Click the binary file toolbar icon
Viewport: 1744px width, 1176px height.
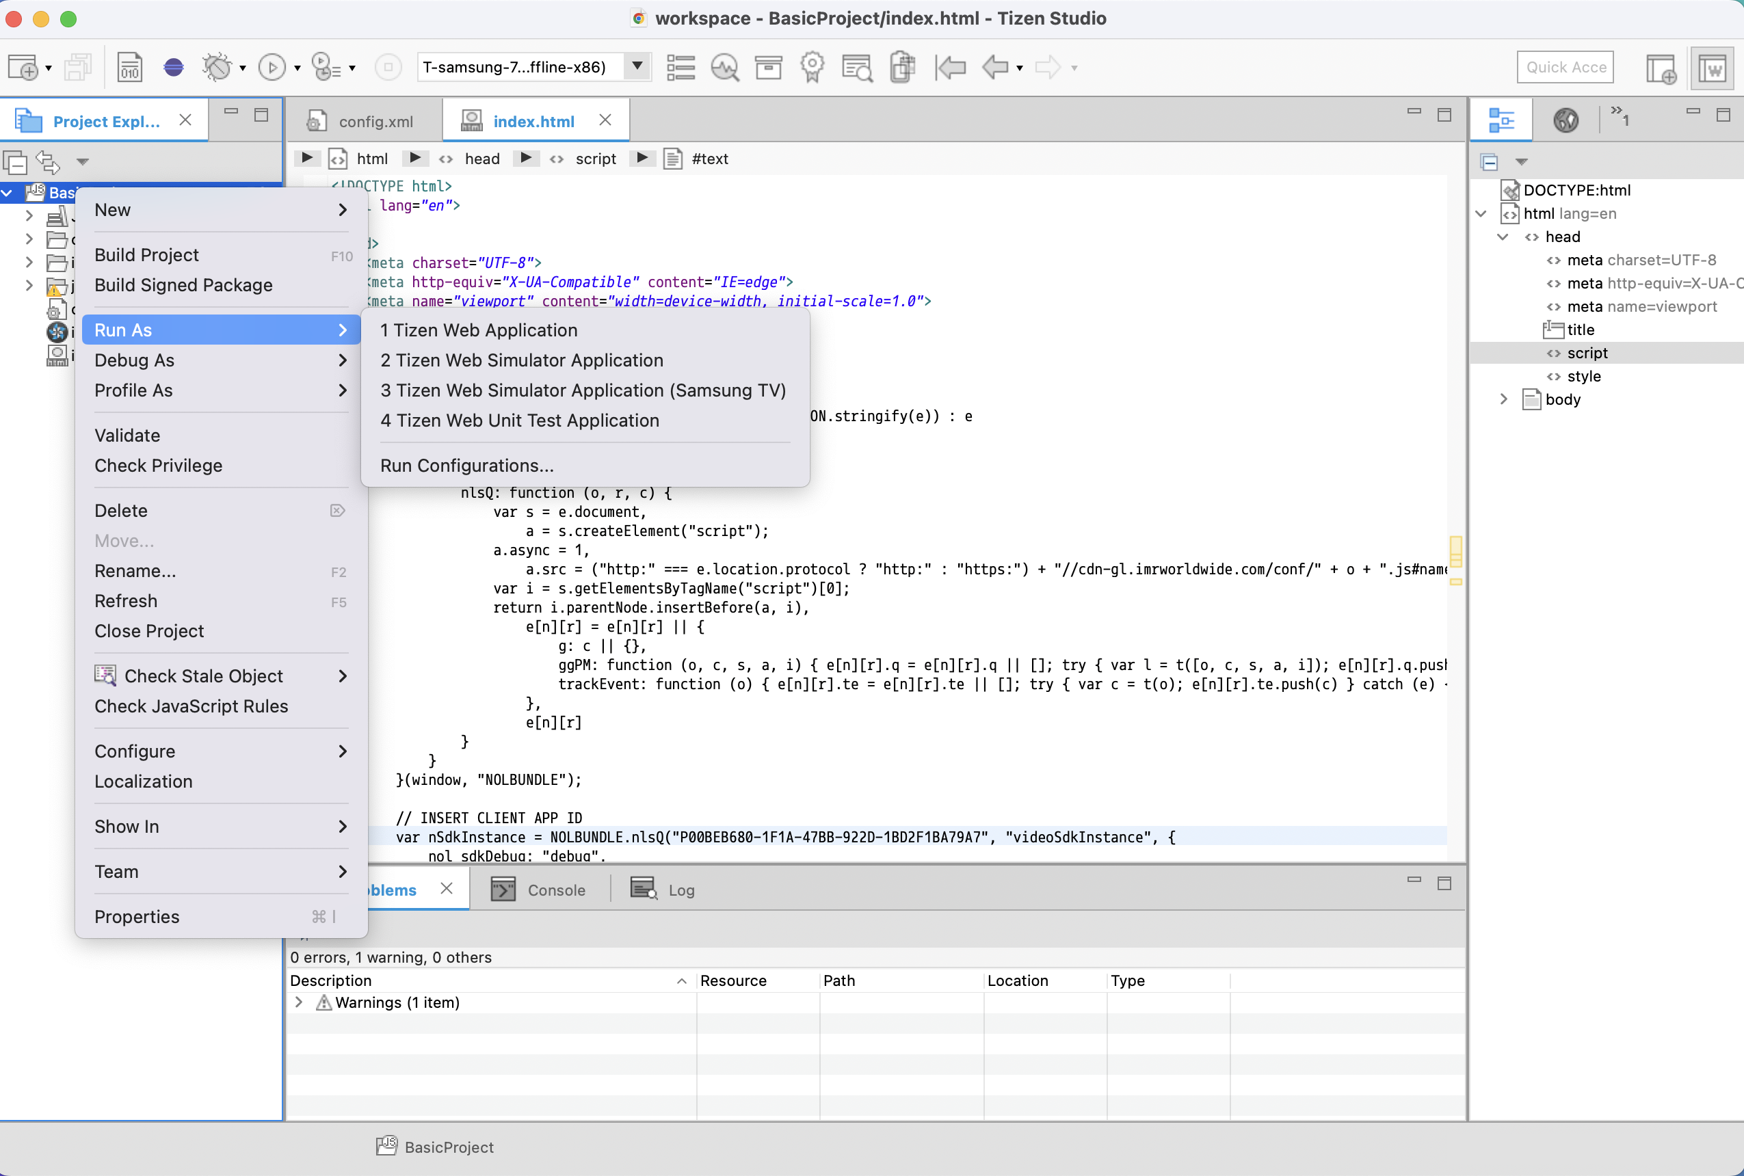pos(130,68)
